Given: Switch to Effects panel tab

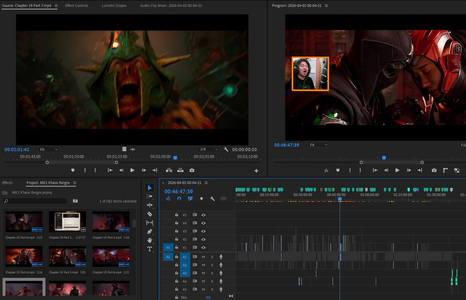Looking at the screenshot, I should click(x=7, y=183).
